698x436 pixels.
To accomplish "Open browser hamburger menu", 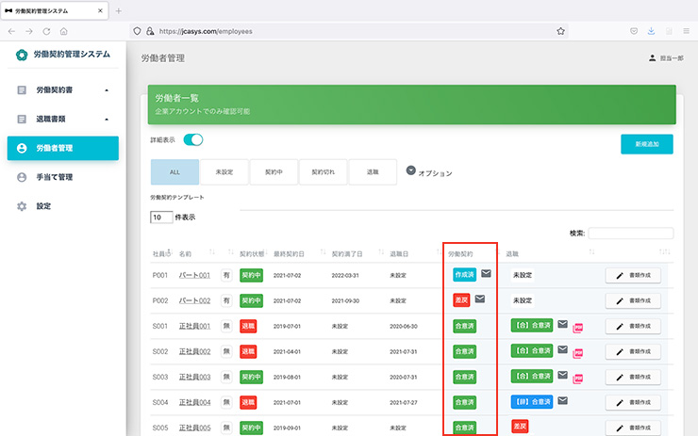I will pos(686,31).
